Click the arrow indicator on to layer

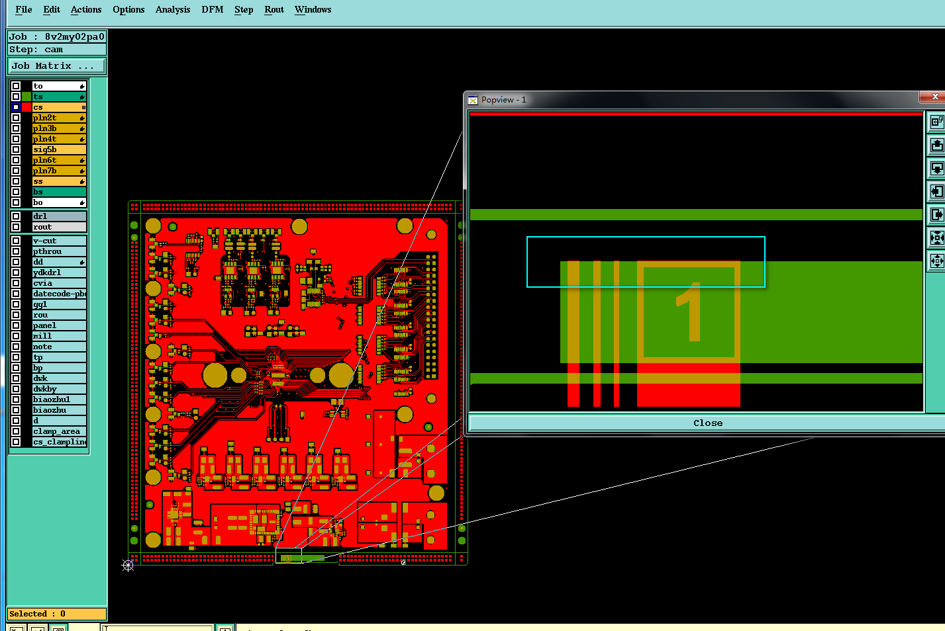pos(82,86)
